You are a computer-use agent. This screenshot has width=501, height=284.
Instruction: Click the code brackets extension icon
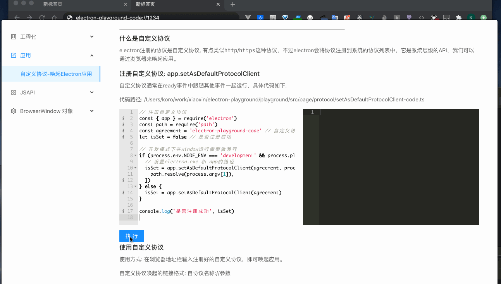pyautogui.click(x=422, y=17)
